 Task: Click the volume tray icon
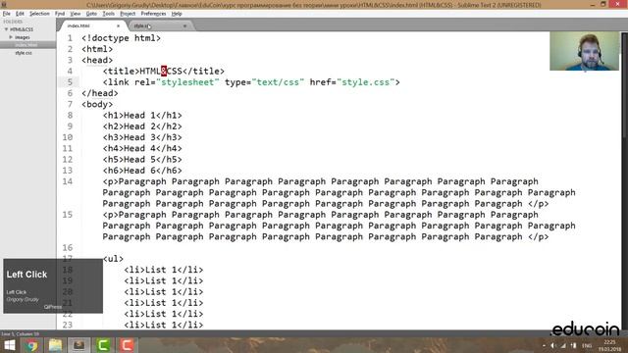(553, 345)
